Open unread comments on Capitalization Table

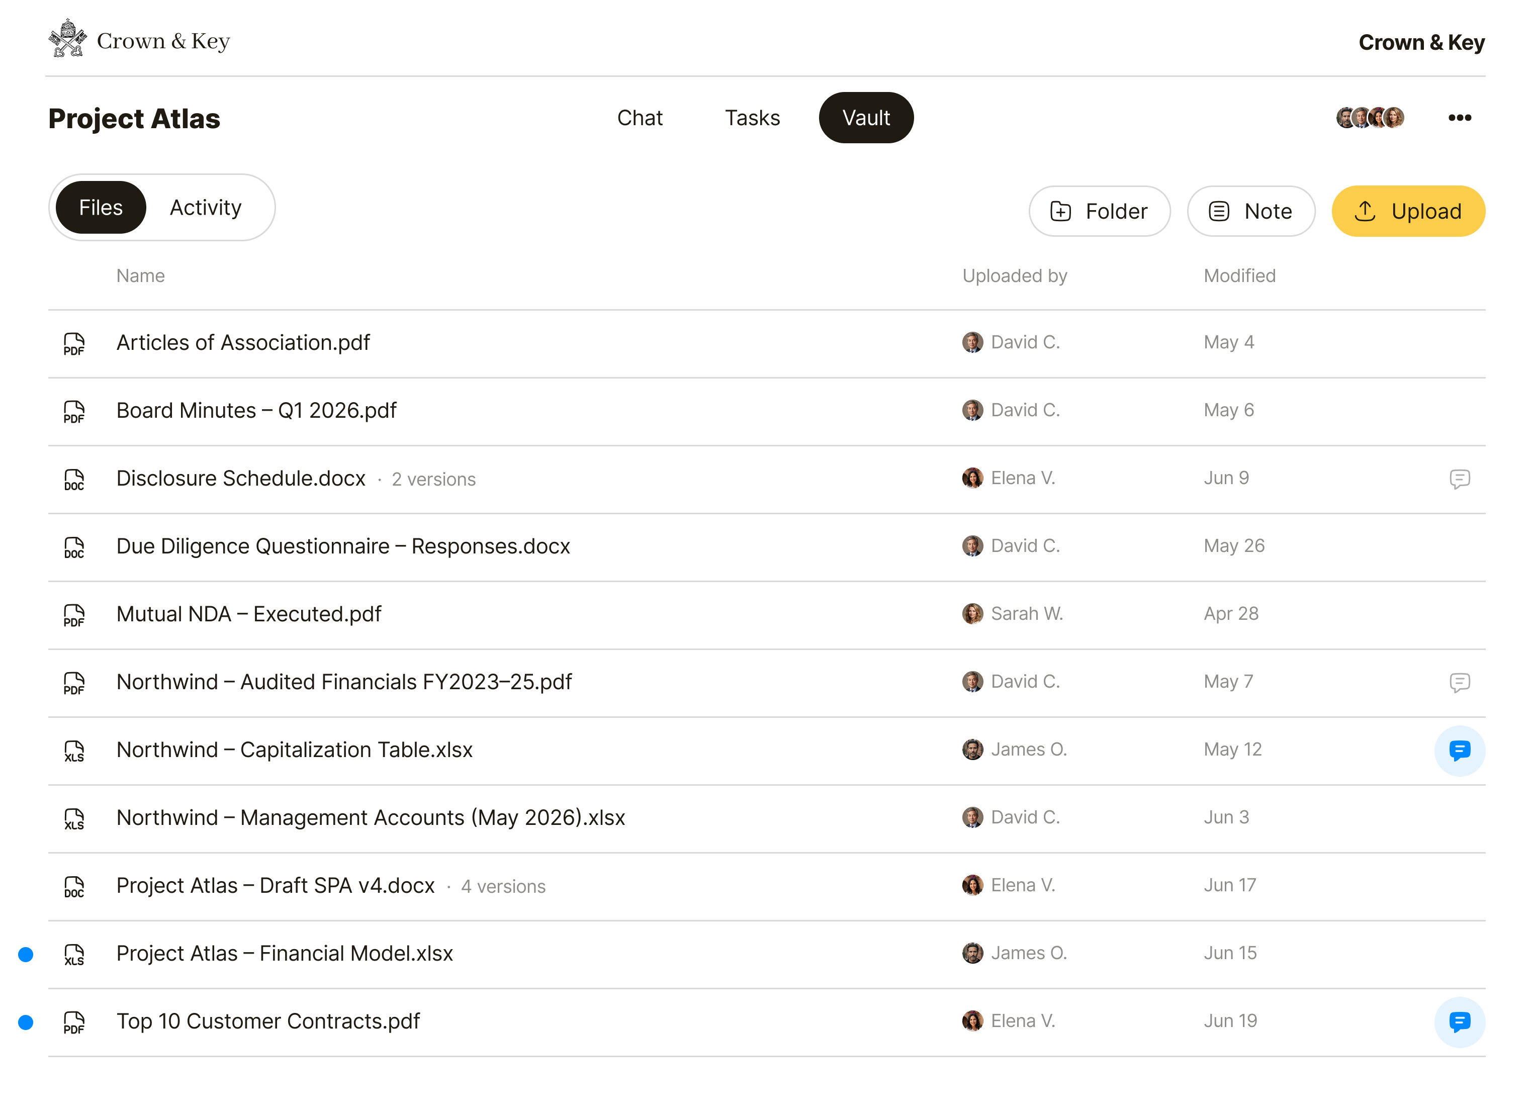tap(1459, 750)
